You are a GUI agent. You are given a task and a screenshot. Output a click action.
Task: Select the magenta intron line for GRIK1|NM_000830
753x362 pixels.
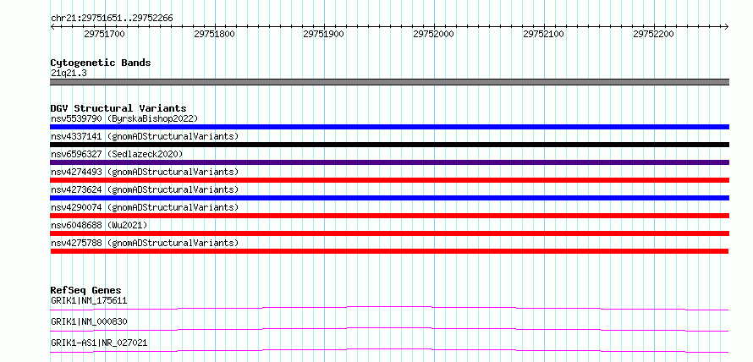(x=389, y=329)
